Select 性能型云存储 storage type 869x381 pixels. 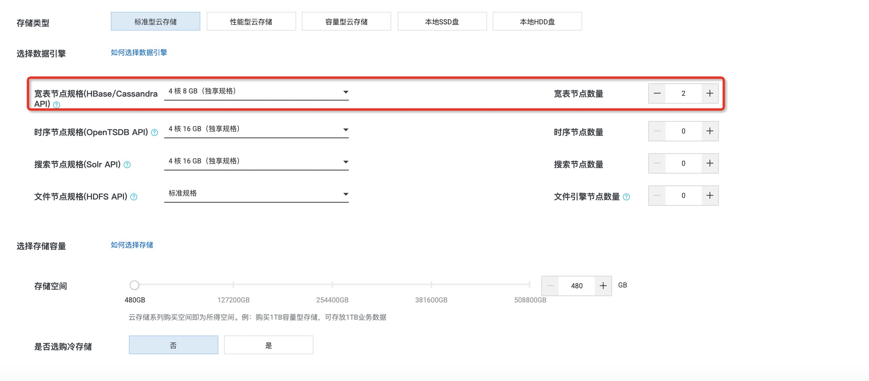coord(251,21)
